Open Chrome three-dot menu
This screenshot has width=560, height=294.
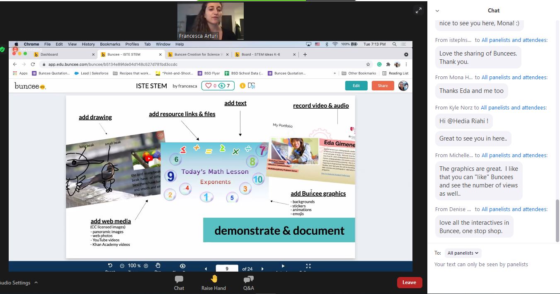406,64
